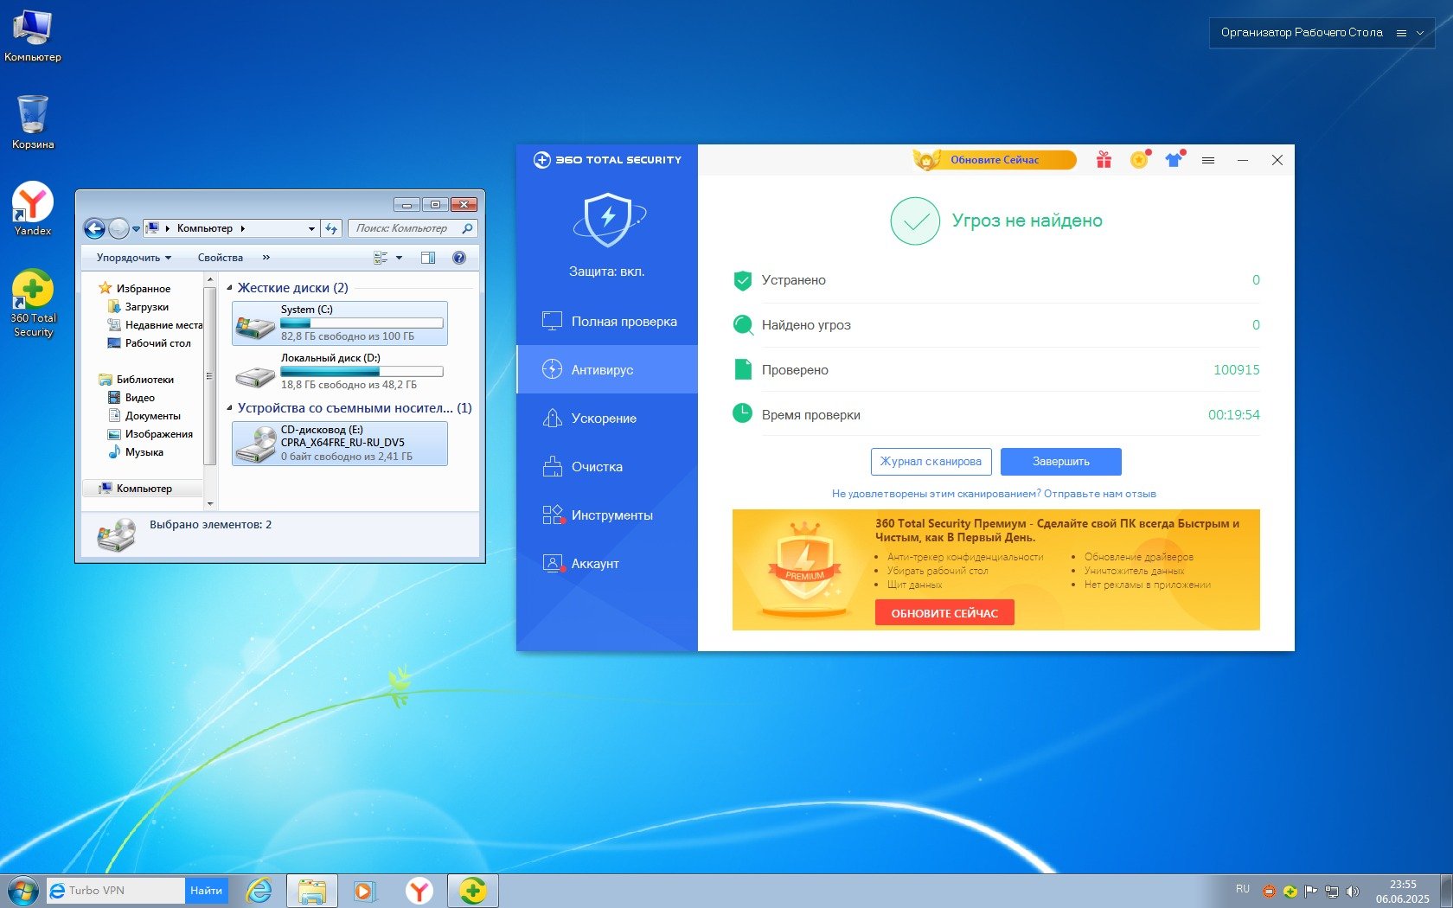Click the 360 Total Security logo icon
The width and height of the screenshot is (1453, 908).
542,160
